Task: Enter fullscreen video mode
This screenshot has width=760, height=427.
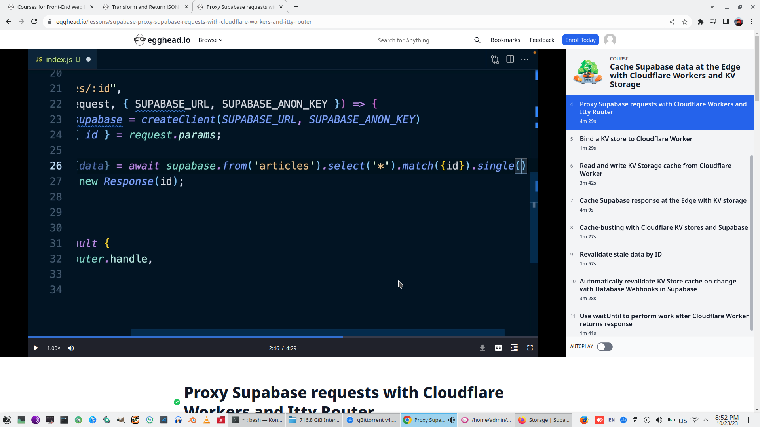Action: tap(530, 348)
